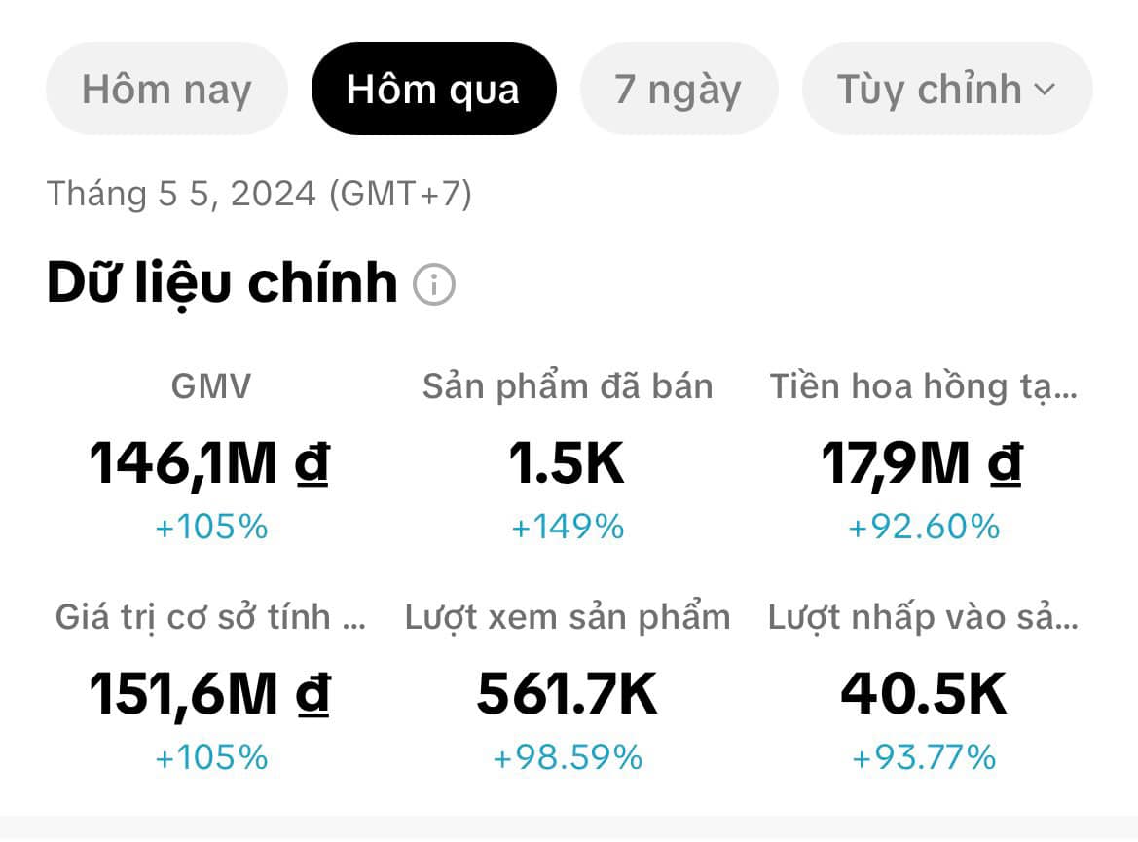Tap the 146,1M ₫ GMV value
Image resolution: width=1138 pixels, height=842 pixels.
[x=209, y=463]
